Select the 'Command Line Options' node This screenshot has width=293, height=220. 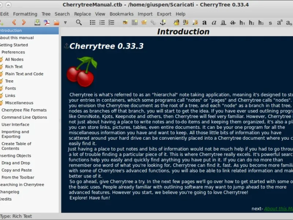point(24,117)
